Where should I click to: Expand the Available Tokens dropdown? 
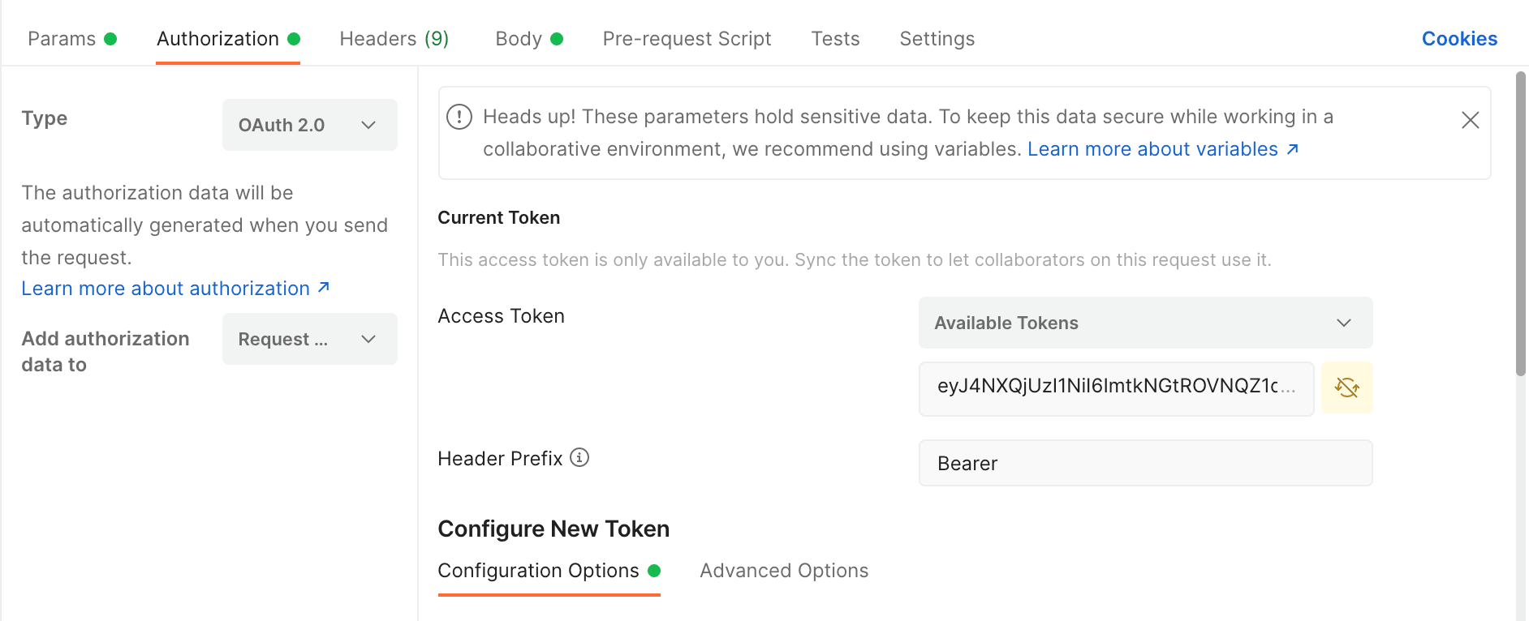click(x=1145, y=323)
